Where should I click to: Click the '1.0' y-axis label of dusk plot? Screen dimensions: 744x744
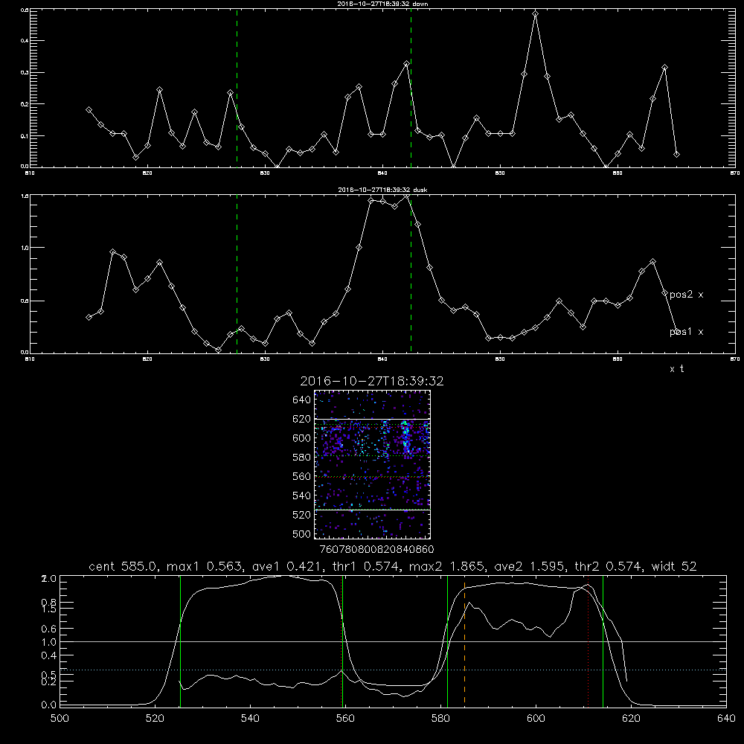coord(25,248)
